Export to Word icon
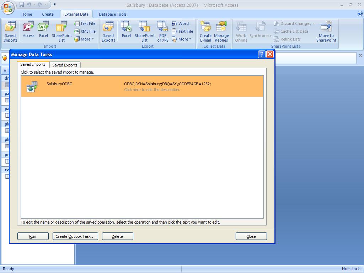 point(180,23)
